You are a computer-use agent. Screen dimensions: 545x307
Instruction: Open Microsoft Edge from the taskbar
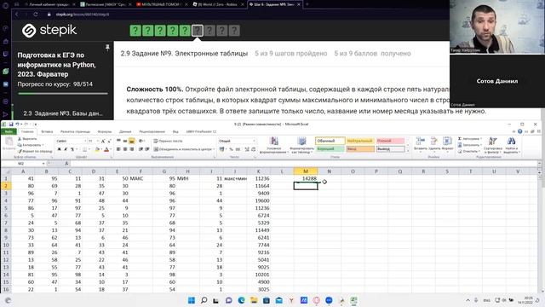point(241,300)
